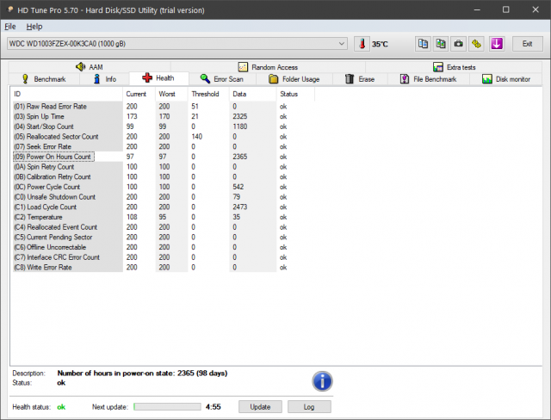551x420 pixels.
Task: Click the Update button
Action: tap(259, 406)
